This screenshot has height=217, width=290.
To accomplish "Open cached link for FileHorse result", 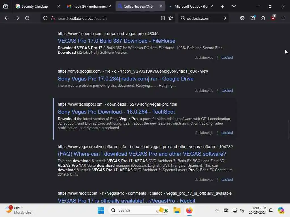I will pos(227,58).
